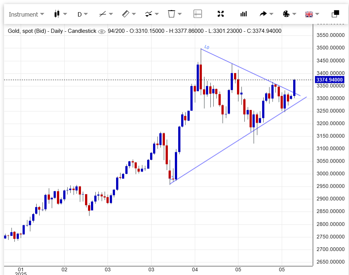Expand arrow next to the trash bin
Viewport: 349px width, 275px height.
[180, 14]
